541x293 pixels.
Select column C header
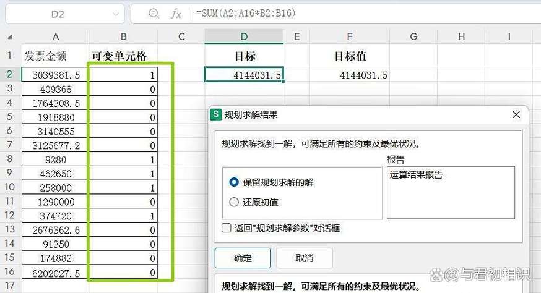pyautogui.click(x=181, y=36)
